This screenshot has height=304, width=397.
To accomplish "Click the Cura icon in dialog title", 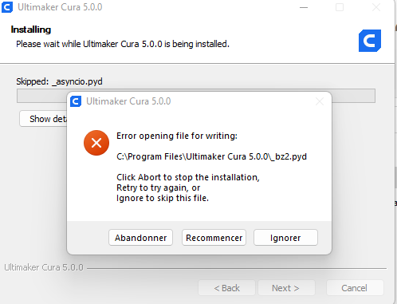I will (76, 101).
